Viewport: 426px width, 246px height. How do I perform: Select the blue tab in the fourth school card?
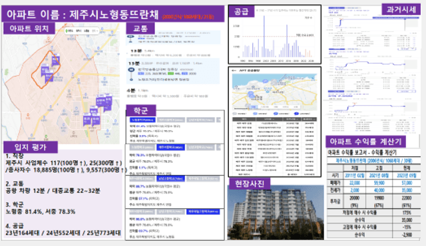click(x=203, y=211)
